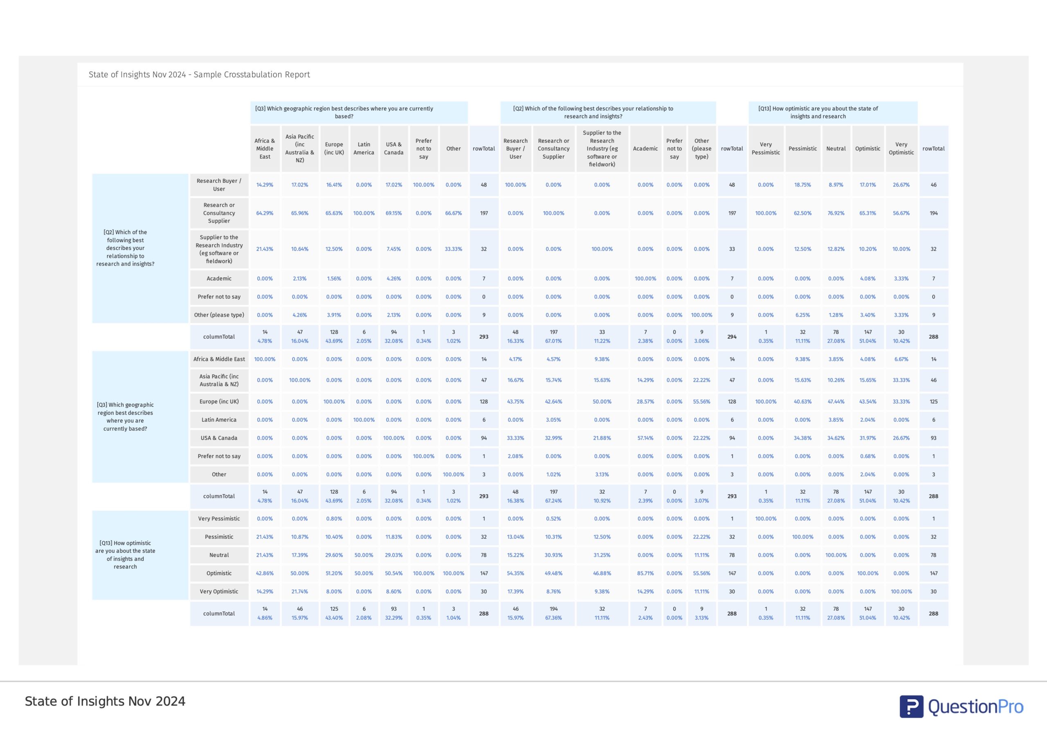
Task: Click the cell showing 42.86%
Action: [x=265, y=573]
